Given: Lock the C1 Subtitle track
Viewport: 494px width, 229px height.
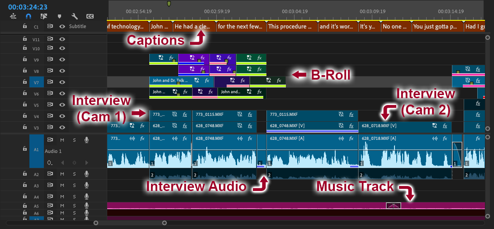Looking at the screenshot, I should [24, 26].
